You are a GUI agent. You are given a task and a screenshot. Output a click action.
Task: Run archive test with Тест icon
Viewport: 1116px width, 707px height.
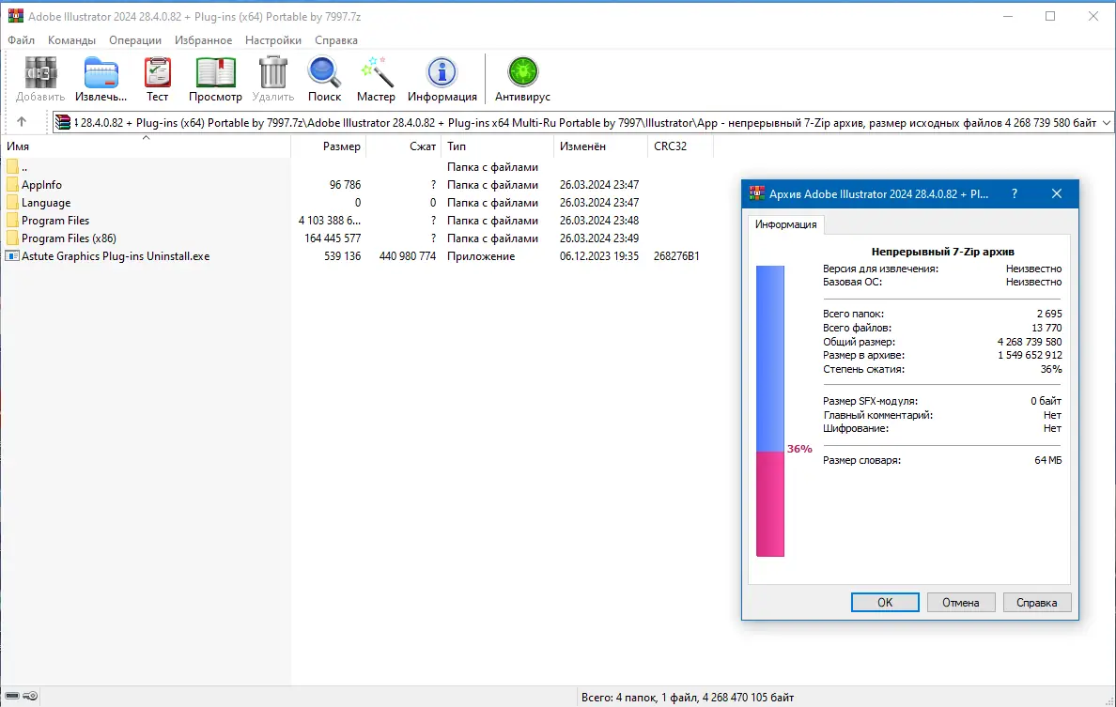pyautogui.click(x=157, y=72)
